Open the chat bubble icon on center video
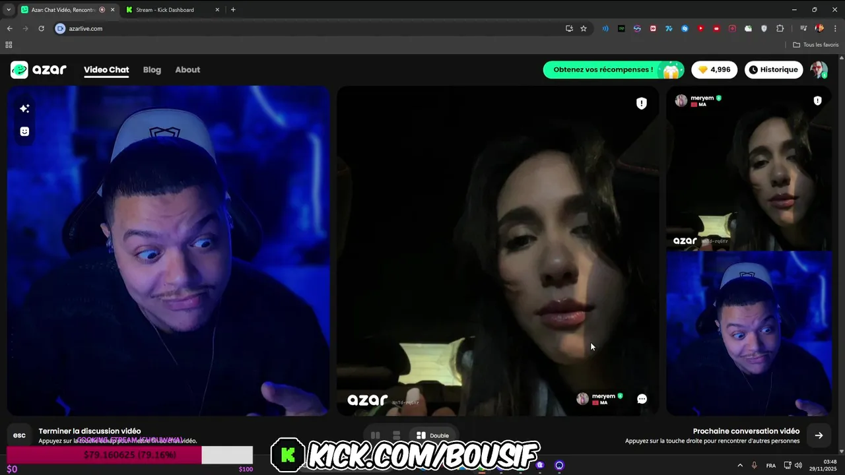The height and width of the screenshot is (475, 845). click(642, 398)
